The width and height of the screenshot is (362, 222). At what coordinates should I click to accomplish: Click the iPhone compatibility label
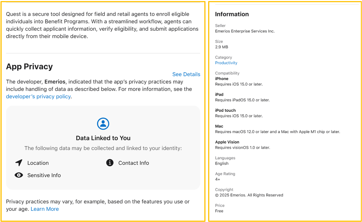tap(222, 79)
